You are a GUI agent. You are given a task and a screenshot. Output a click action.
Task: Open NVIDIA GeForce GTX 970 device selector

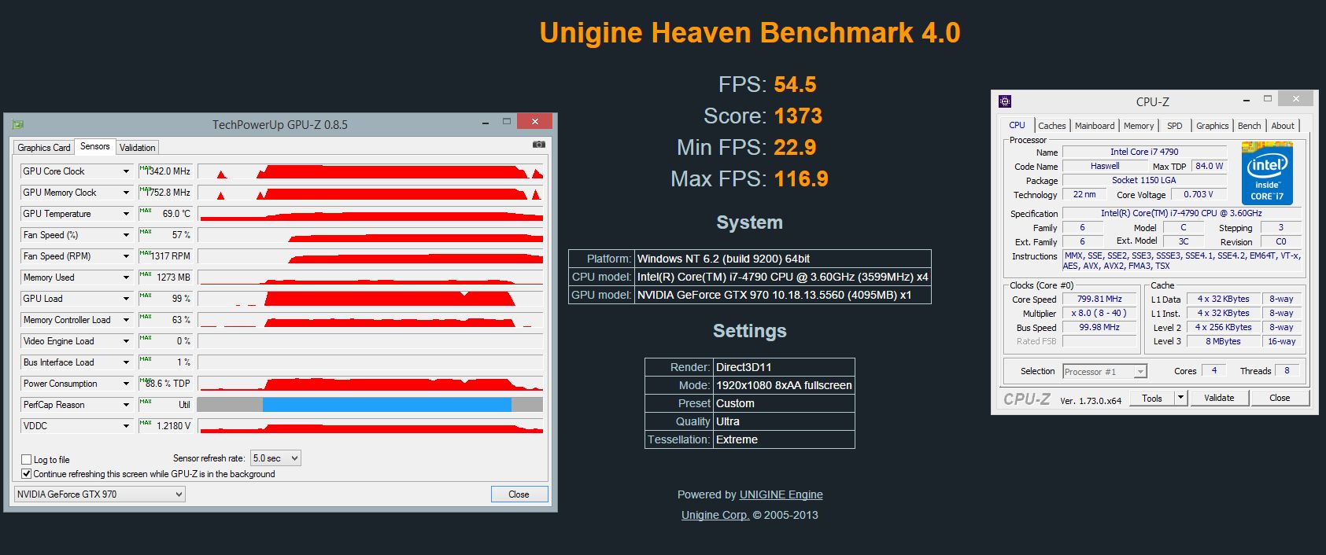coord(100,494)
